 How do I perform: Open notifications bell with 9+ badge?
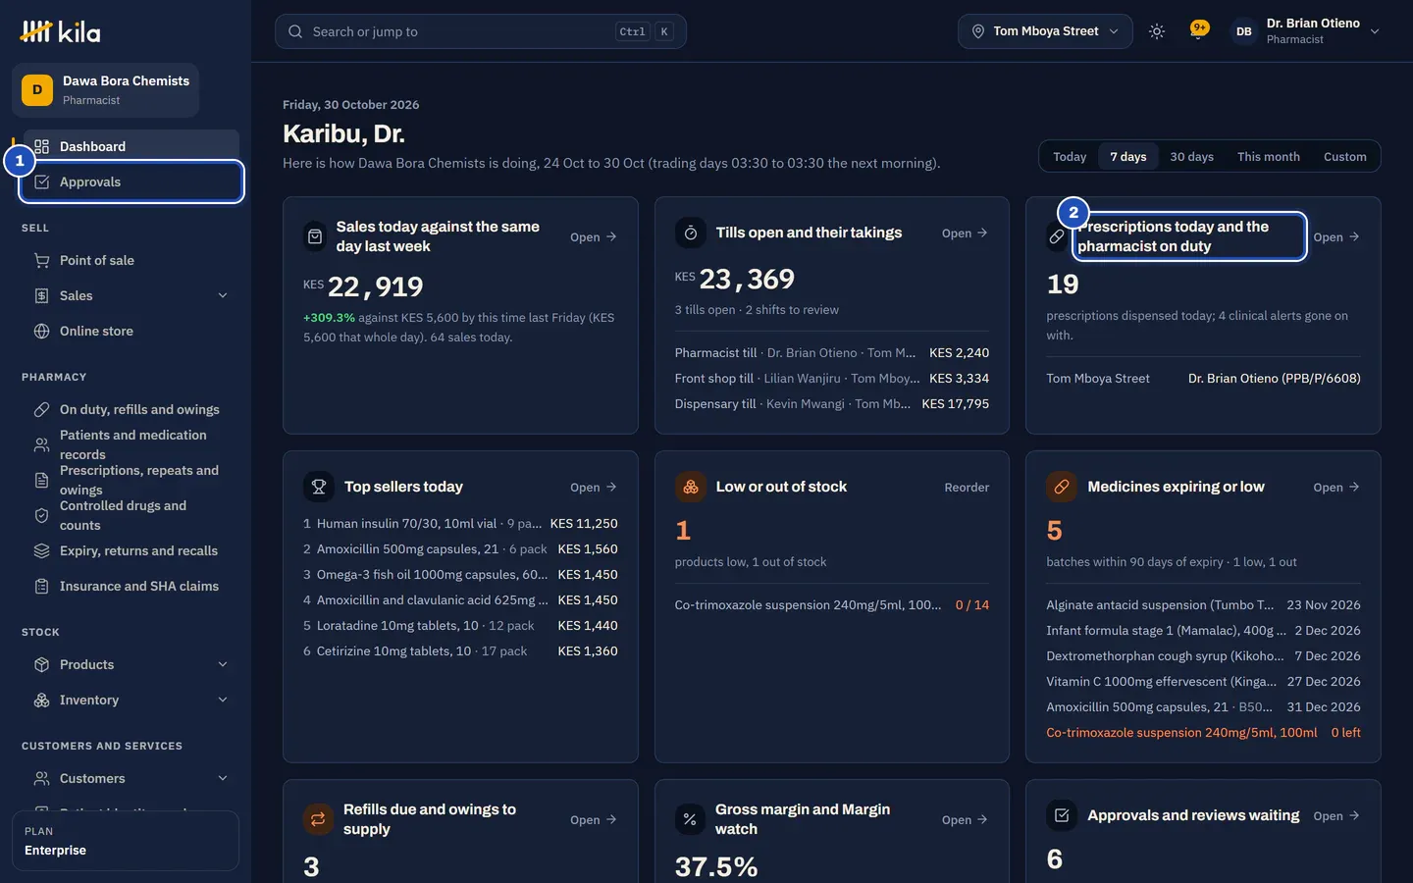tap(1198, 30)
